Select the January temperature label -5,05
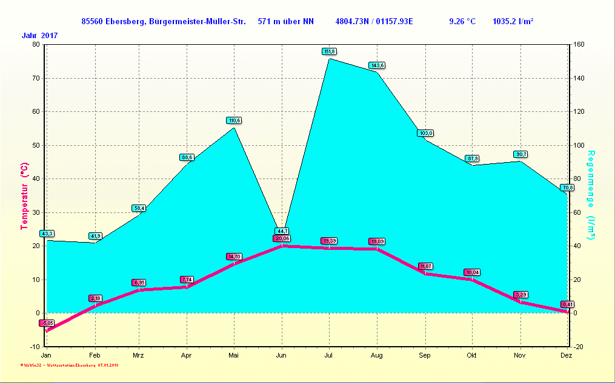 [47, 323]
